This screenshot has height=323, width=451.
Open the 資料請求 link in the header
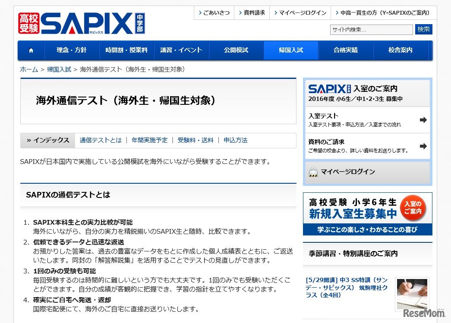click(x=252, y=13)
